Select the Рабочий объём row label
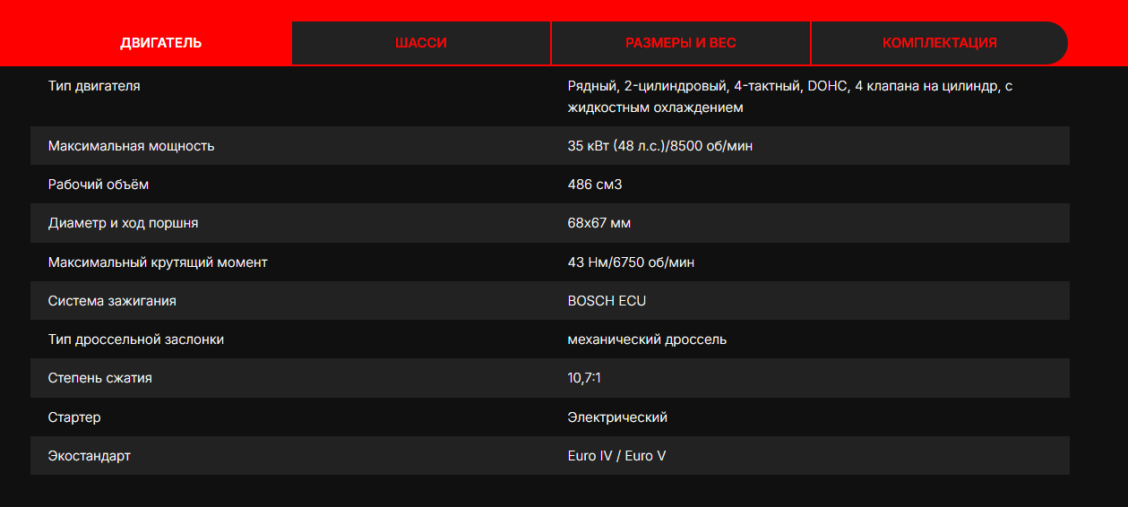1128x507 pixels. pyautogui.click(x=99, y=185)
